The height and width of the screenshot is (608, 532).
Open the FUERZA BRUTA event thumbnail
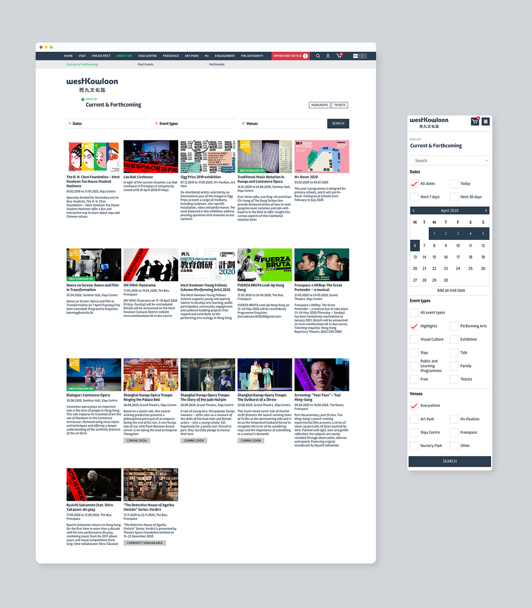coord(265,265)
